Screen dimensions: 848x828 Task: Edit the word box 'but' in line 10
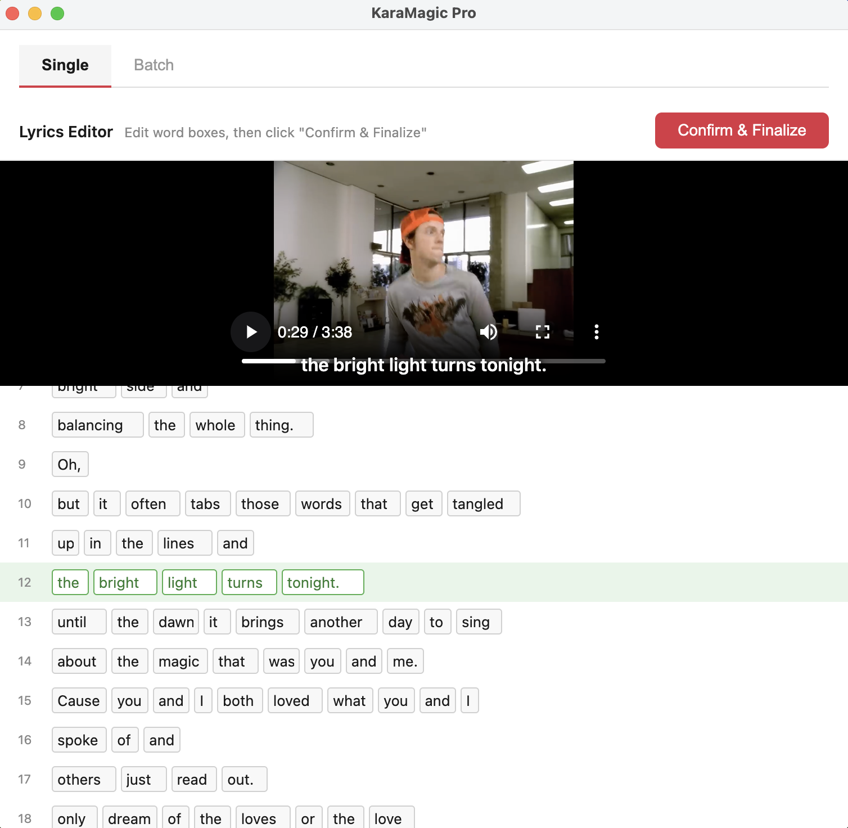(70, 504)
